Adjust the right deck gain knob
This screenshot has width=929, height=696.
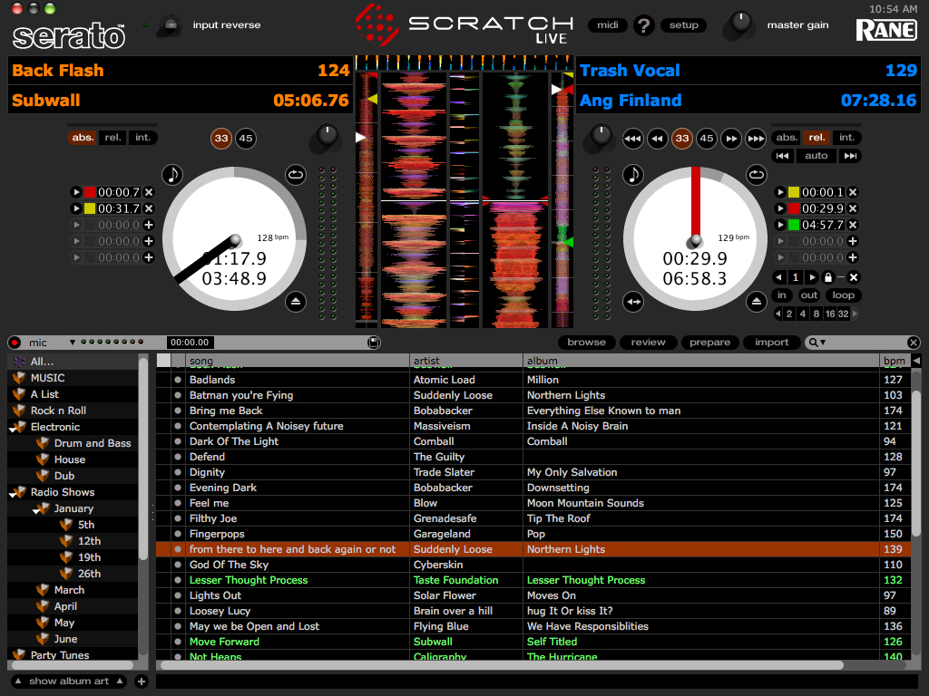click(601, 136)
